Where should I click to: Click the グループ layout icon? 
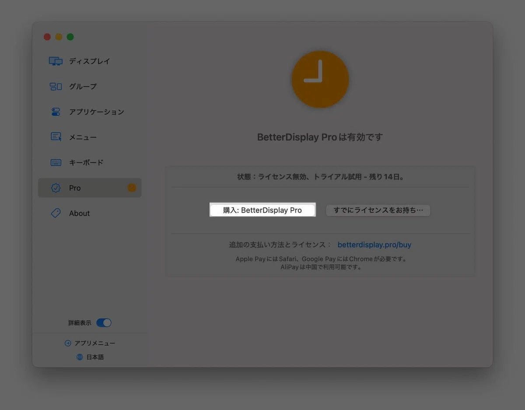point(56,87)
